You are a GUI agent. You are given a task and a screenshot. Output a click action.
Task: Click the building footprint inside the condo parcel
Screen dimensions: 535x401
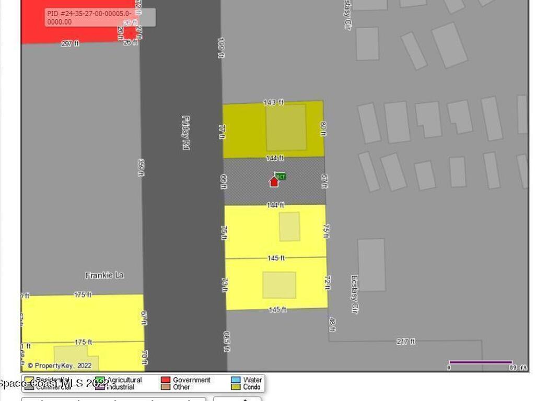coord(286,127)
